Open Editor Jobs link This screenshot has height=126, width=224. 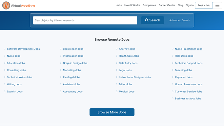pyautogui.click(x=125, y=84)
